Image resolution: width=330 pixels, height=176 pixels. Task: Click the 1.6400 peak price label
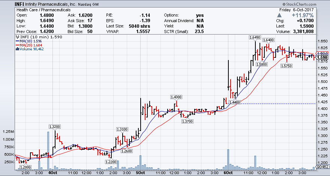point(268,40)
